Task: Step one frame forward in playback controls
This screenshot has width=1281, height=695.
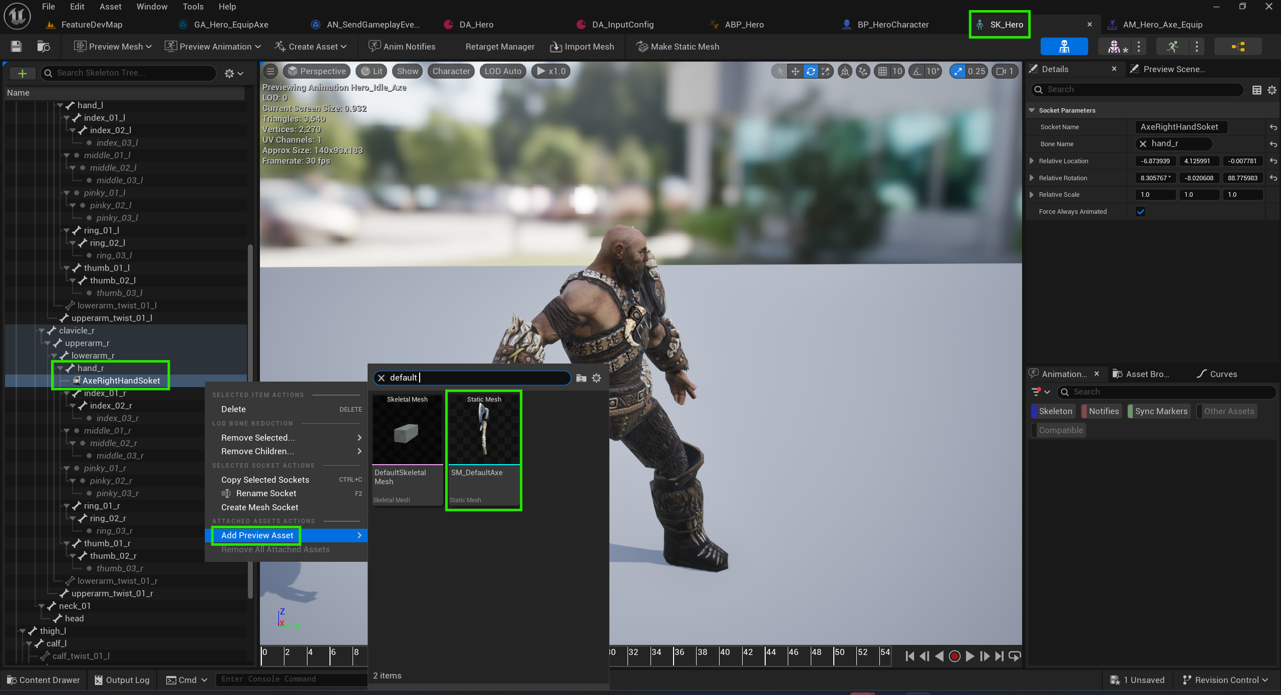Action: 985,656
